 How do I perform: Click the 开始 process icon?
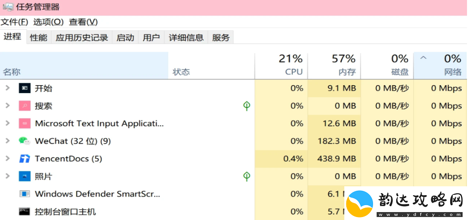coord(24,88)
